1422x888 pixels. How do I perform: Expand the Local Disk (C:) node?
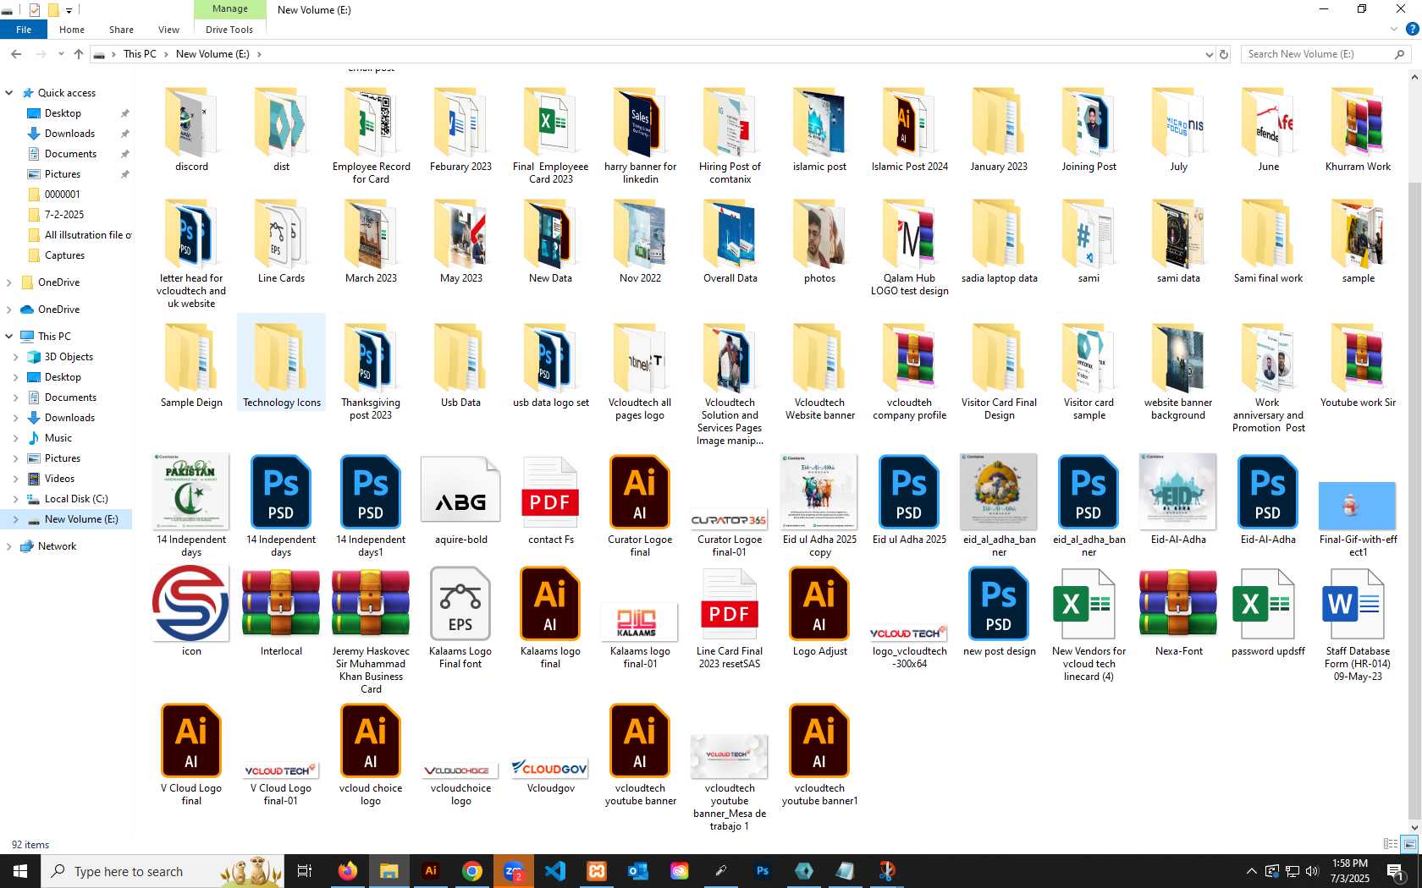point(15,499)
